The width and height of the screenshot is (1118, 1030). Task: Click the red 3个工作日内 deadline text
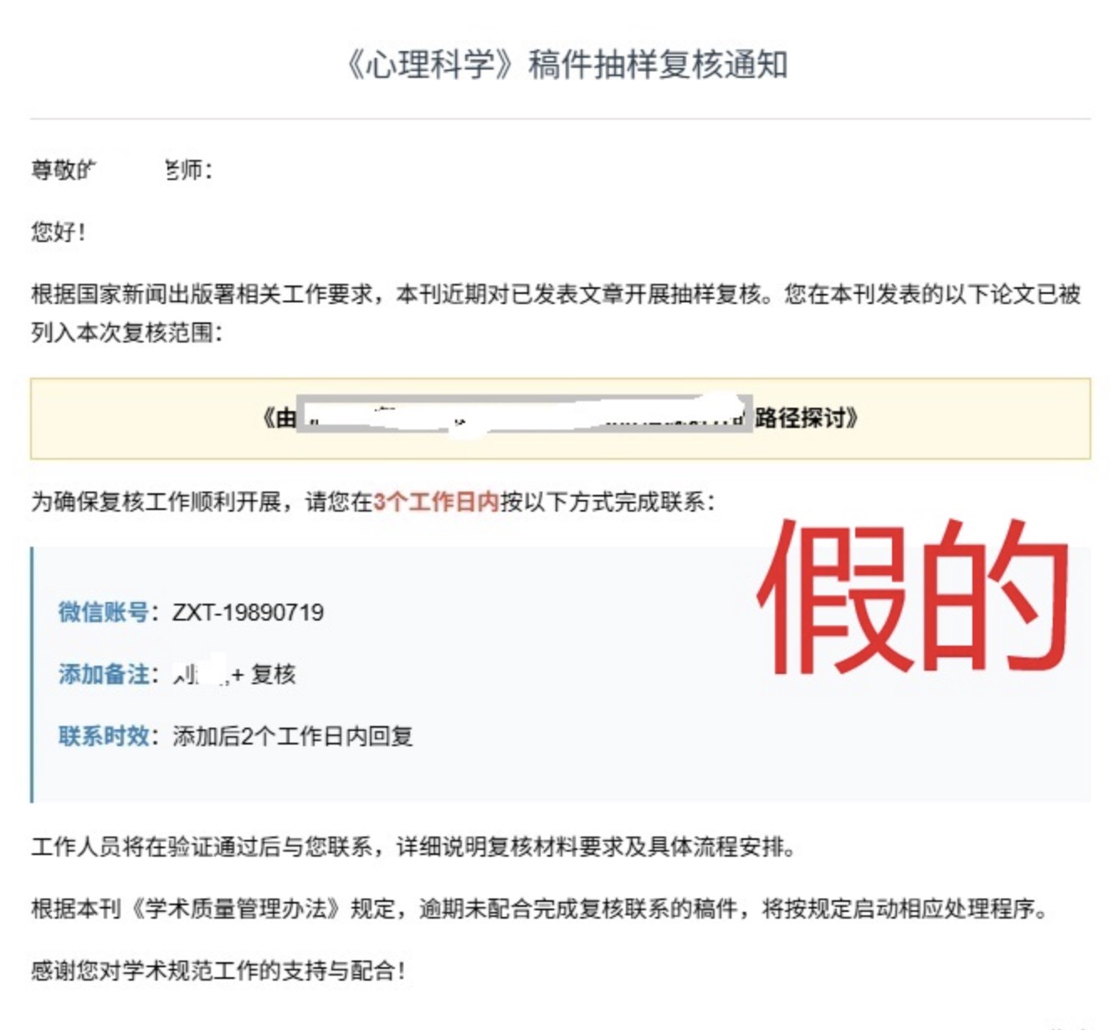click(436, 502)
